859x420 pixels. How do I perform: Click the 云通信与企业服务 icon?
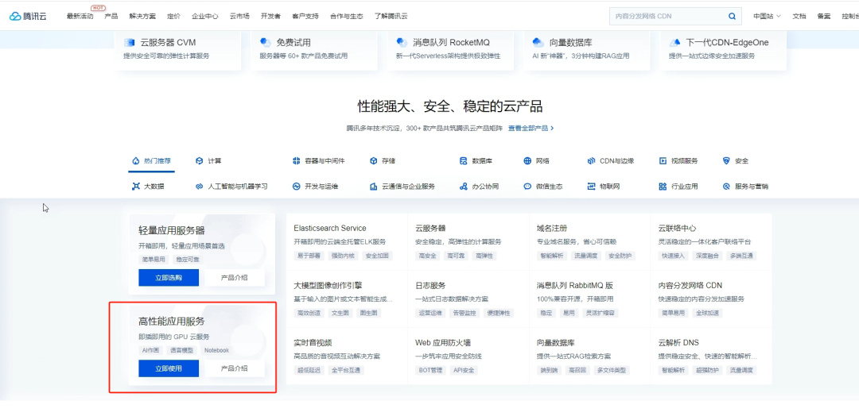point(373,186)
